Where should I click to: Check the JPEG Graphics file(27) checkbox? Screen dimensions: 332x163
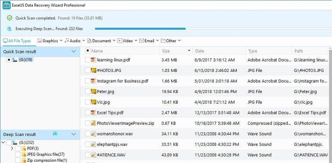pyautogui.click(x=18, y=154)
